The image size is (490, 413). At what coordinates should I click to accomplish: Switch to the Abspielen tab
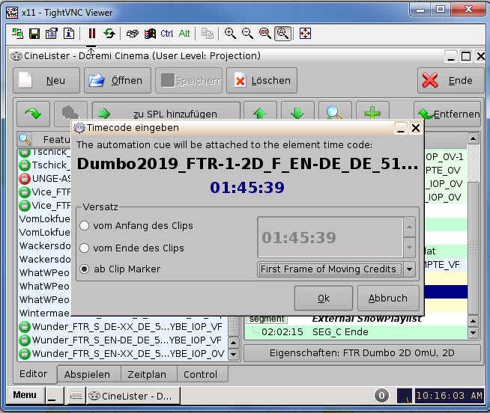pyautogui.click(x=87, y=374)
